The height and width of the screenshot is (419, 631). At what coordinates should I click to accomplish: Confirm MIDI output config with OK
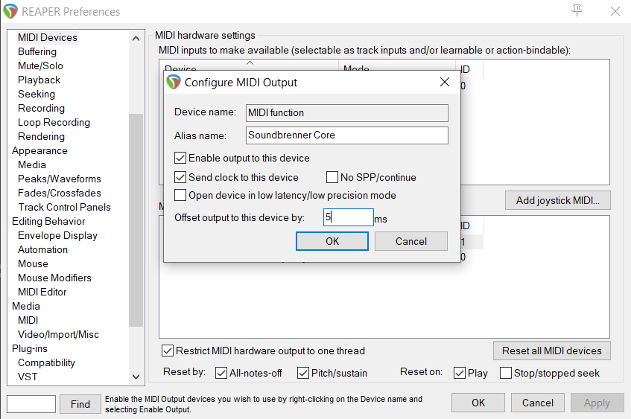coord(332,241)
